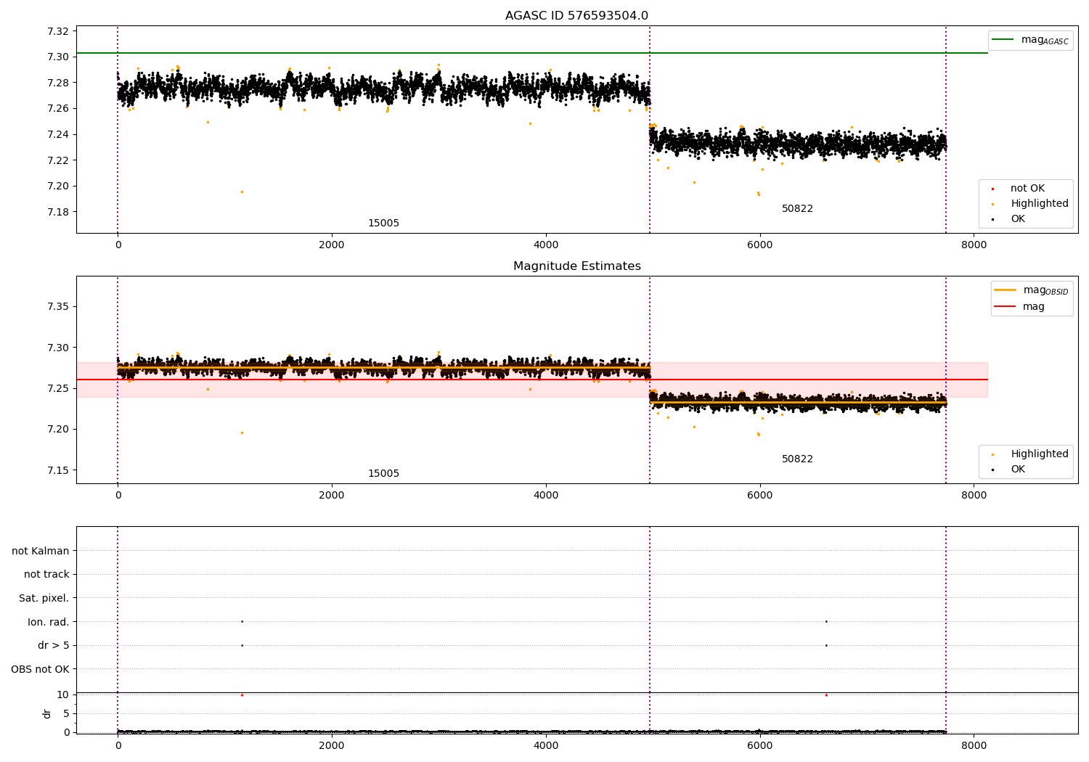1089x762 pixels.
Task: Select the mag AGASC legend label
Action: point(1045,40)
